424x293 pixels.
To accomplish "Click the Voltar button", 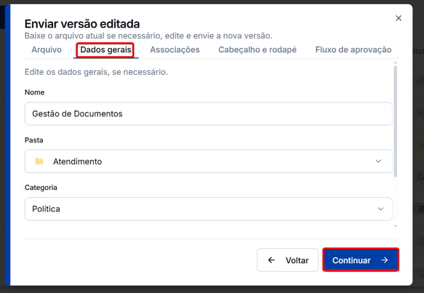I will click(x=287, y=260).
